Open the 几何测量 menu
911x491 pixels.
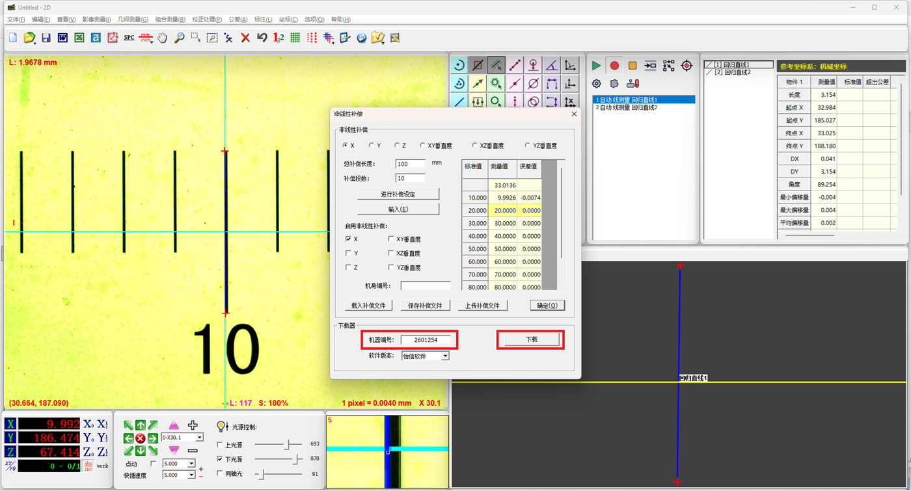133,20
